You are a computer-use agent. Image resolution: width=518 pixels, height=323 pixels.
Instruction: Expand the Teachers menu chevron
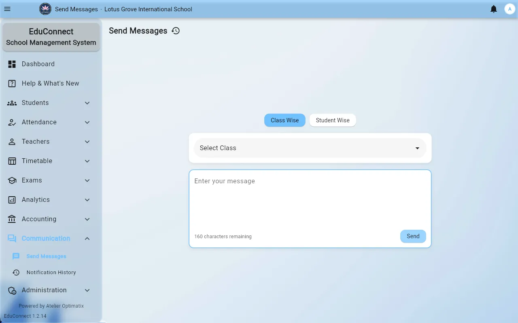87,141
